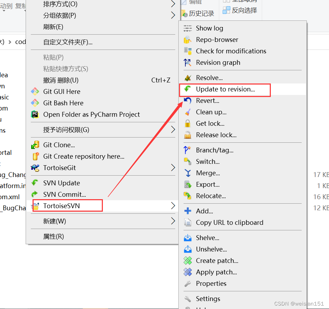Click the Repo-browser icon
This screenshot has width=329, height=309.
pyautogui.click(x=188, y=40)
